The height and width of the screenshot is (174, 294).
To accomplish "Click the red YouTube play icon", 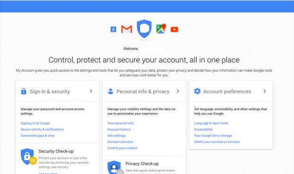I will point(175,29).
